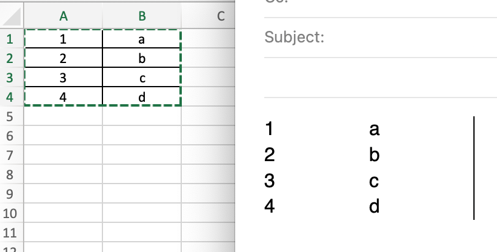Click empty cell A6
This screenshot has width=497, height=252.
[x=64, y=136]
